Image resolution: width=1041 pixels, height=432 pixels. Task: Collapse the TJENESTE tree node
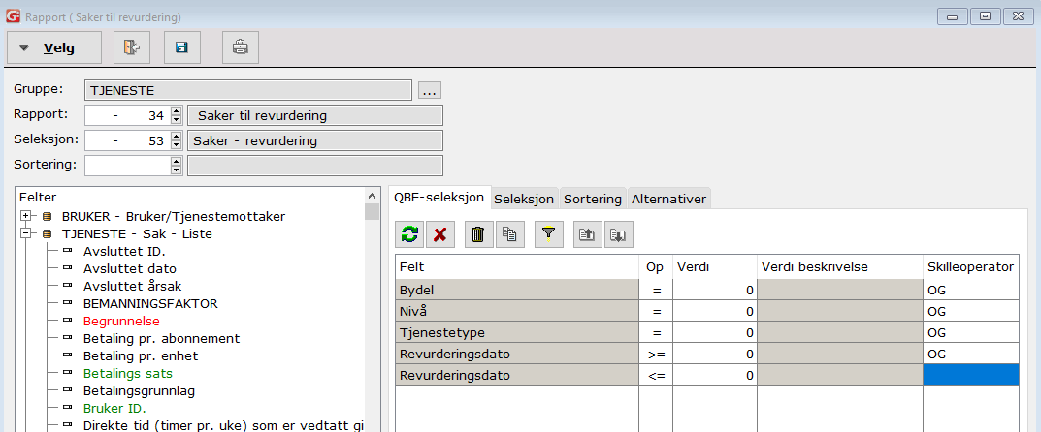click(x=26, y=233)
